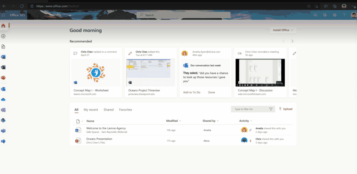The height and width of the screenshot is (174, 357).
Task: Launch OneNote from the left sidebar
Action: [3, 110]
